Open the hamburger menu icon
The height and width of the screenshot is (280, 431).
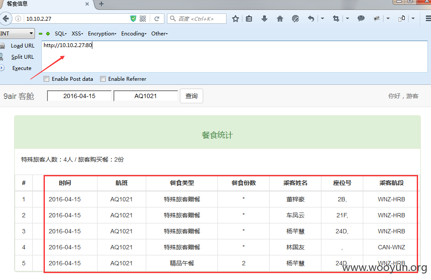click(428, 19)
